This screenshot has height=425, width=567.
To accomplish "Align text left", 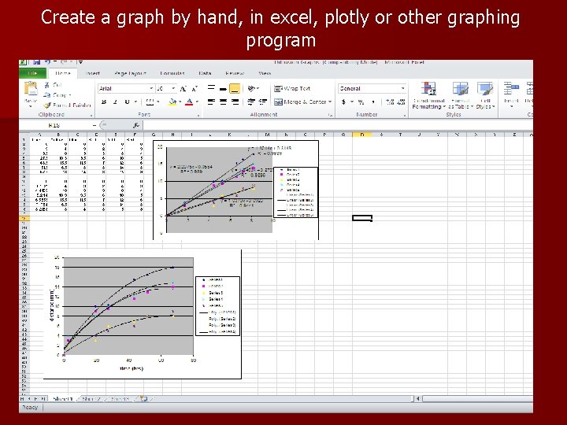I will [x=212, y=102].
